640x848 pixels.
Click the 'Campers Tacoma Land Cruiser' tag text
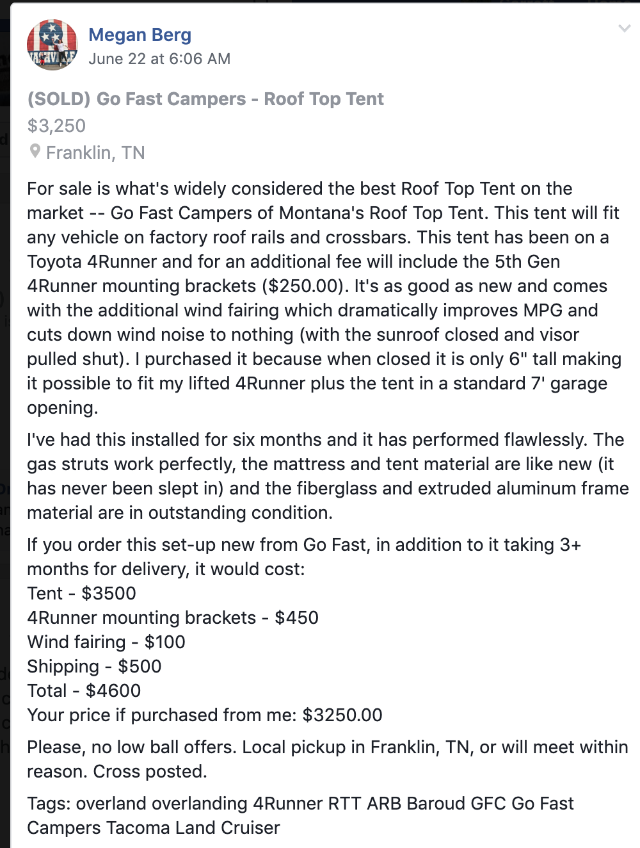pos(154,828)
